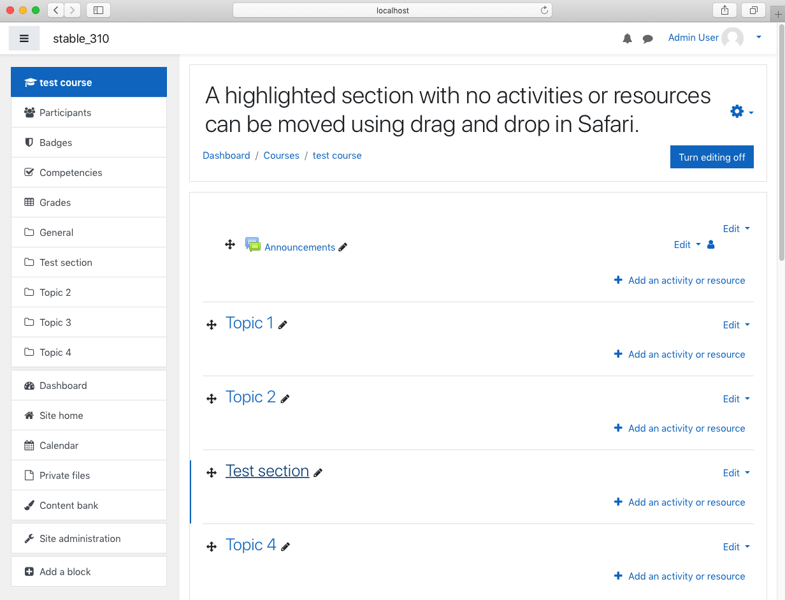
Task: Open Site administration in the sidebar
Action: pyautogui.click(x=89, y=539)
